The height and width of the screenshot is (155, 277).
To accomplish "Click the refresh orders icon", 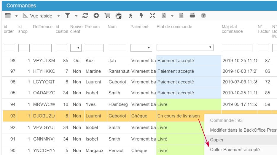I will (x=85, y=16).
